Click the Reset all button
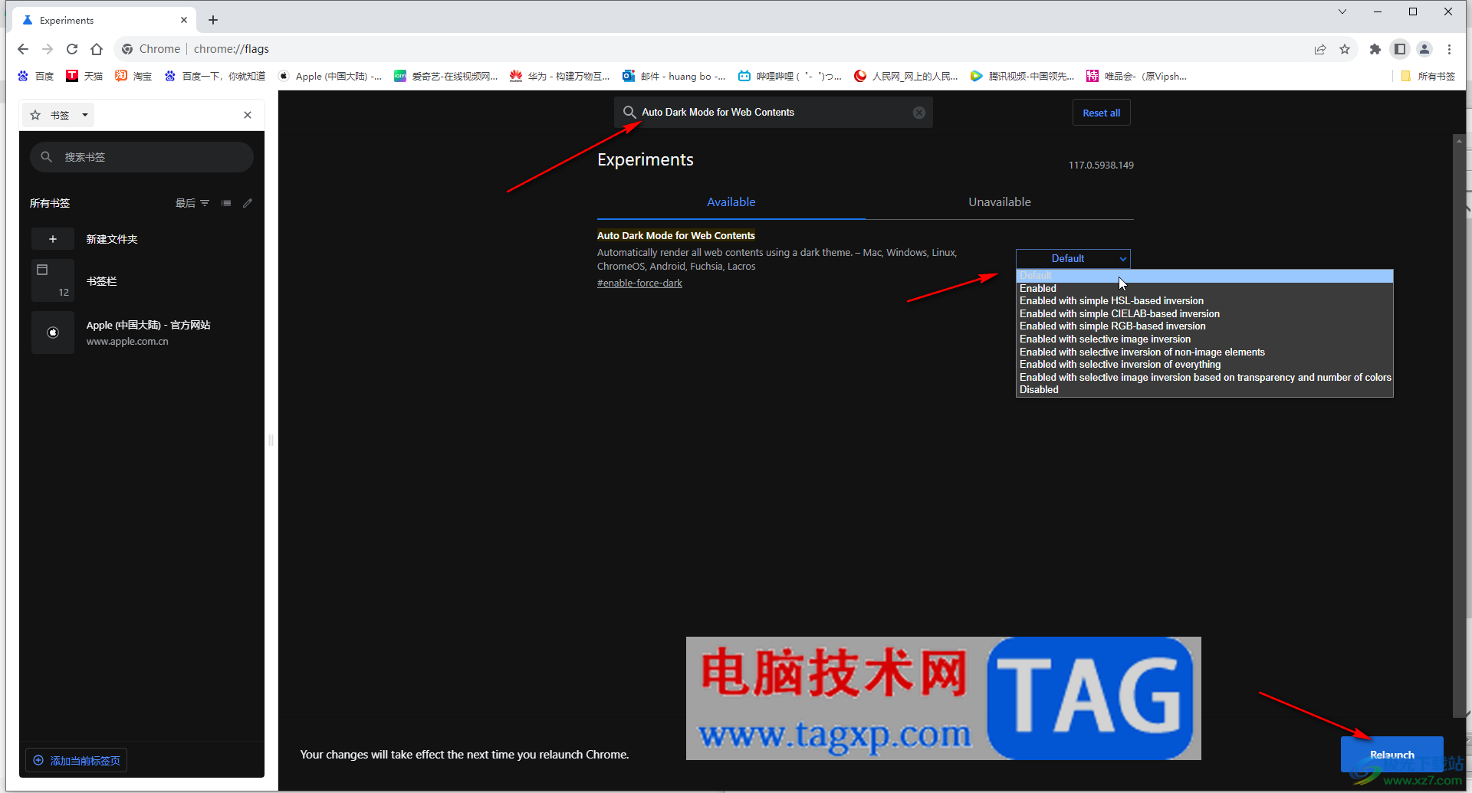 point(1101,113)
